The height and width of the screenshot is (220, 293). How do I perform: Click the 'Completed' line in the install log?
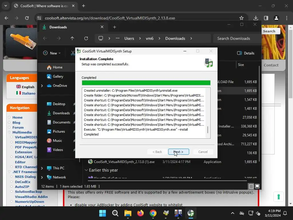91,134
